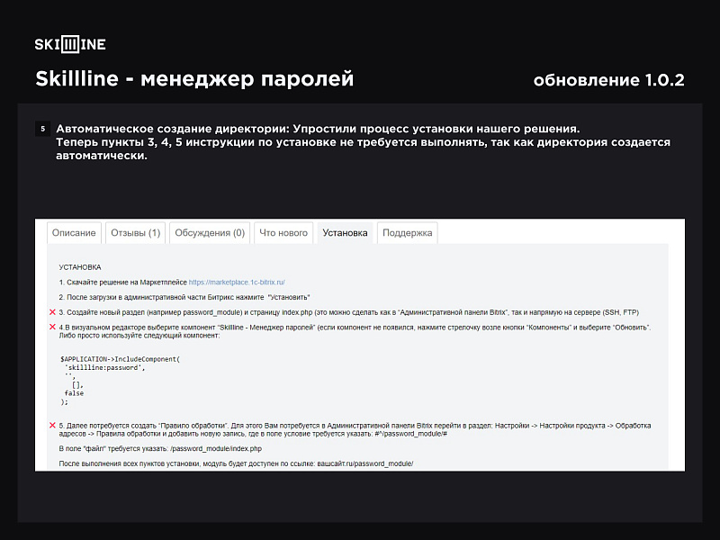This screenshot has height=540, width=720.
Task: Open the Что нового tab
Action: point(283,231)
